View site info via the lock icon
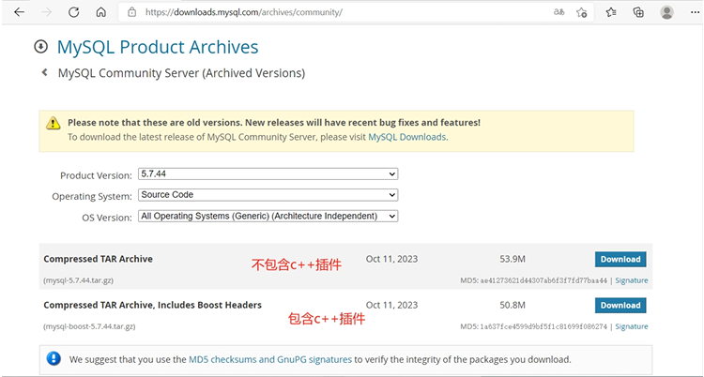This screenshot has height=377, width=704. click(x=131, y=12)
